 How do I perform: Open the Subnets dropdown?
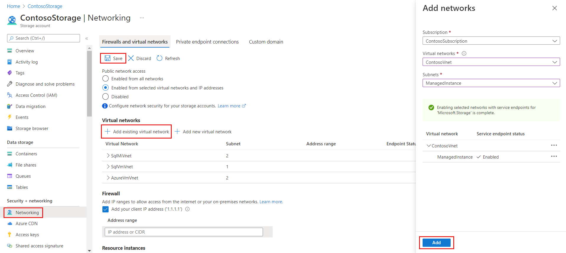click(x=491, y=83)
